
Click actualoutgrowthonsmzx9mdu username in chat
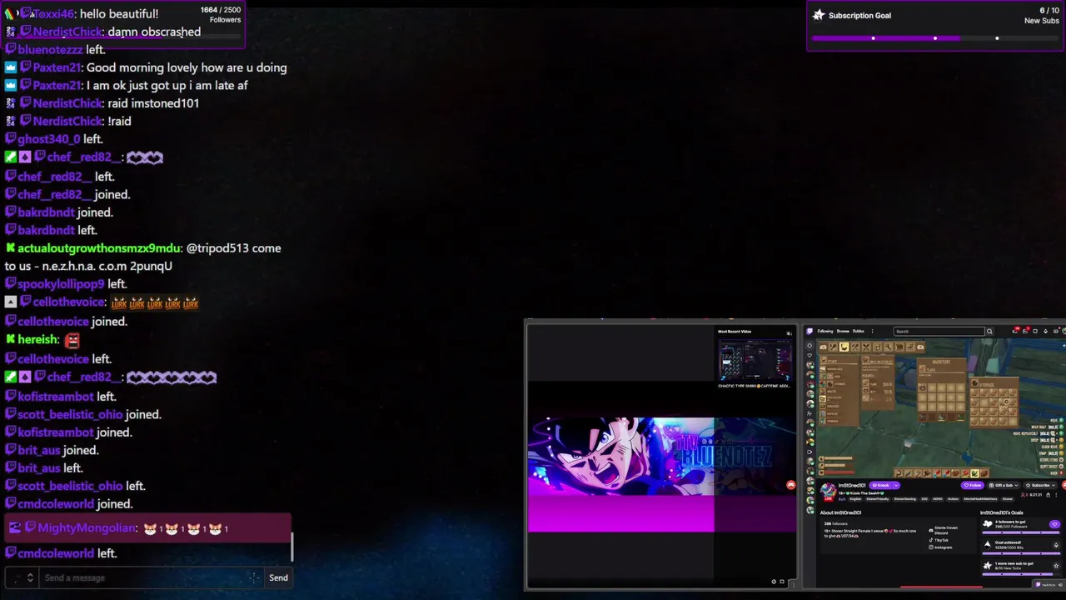[x=99, y=248]
